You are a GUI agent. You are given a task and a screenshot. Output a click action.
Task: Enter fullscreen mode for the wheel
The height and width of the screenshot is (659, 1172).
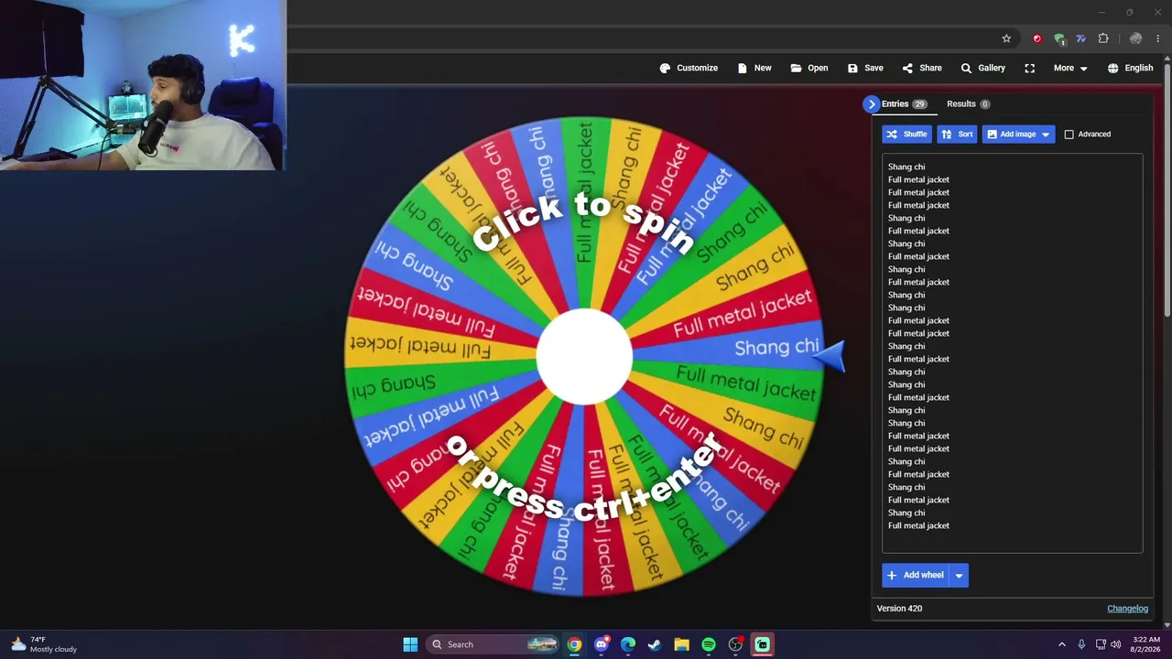tap(1030, 68)
